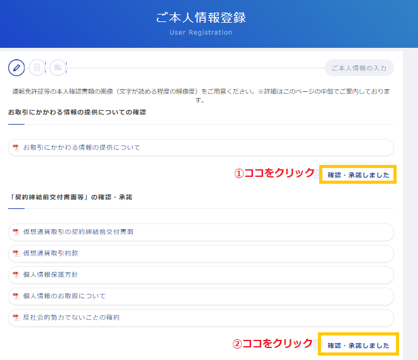The width and height of the screenshot is (418, 360).
Task: Open 個人情報保護方針 document
Action: coord(201,275)
